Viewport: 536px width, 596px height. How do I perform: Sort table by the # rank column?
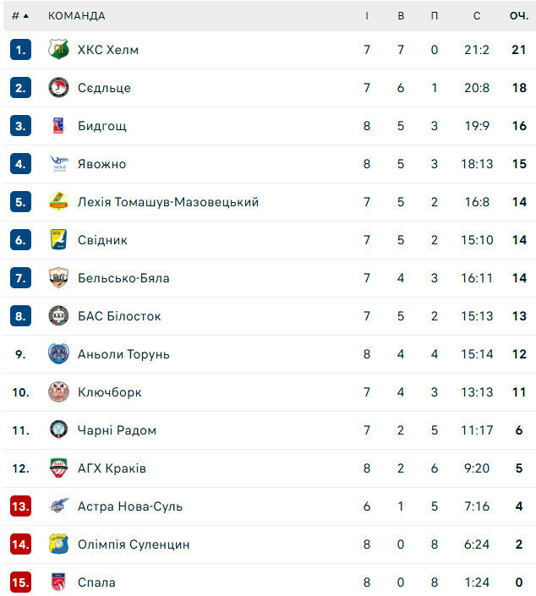pyautogui.click(x=20, y=16)
